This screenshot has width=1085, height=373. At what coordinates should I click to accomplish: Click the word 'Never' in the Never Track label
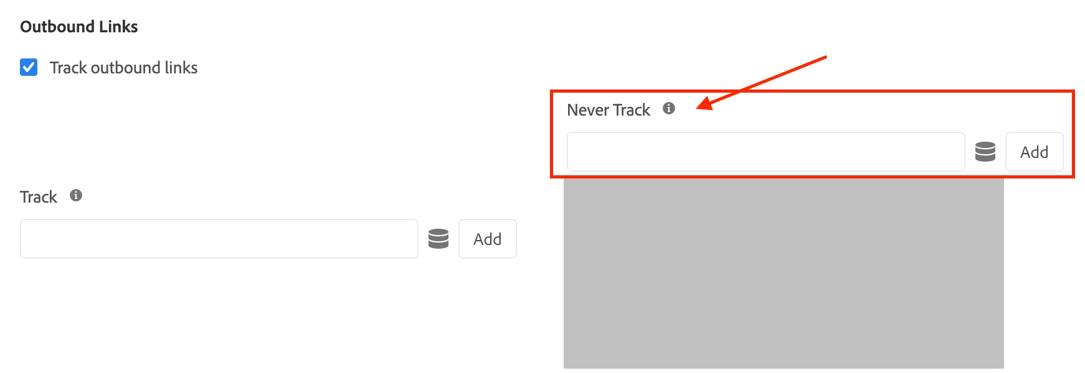click(x=588, y=110)
